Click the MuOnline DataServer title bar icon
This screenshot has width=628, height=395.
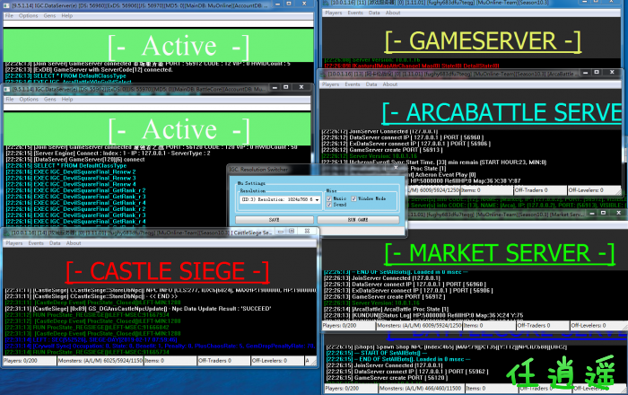coord(6,6)
